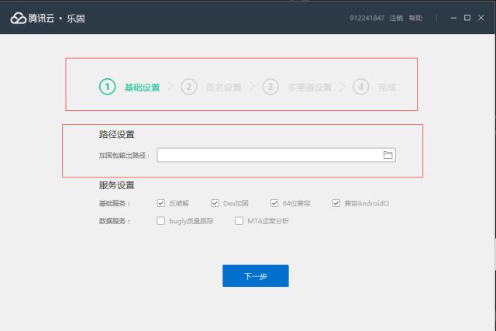Select the 完成 step tab
The width and height of the screenshot is (496, 331).
tap(387, 88)
